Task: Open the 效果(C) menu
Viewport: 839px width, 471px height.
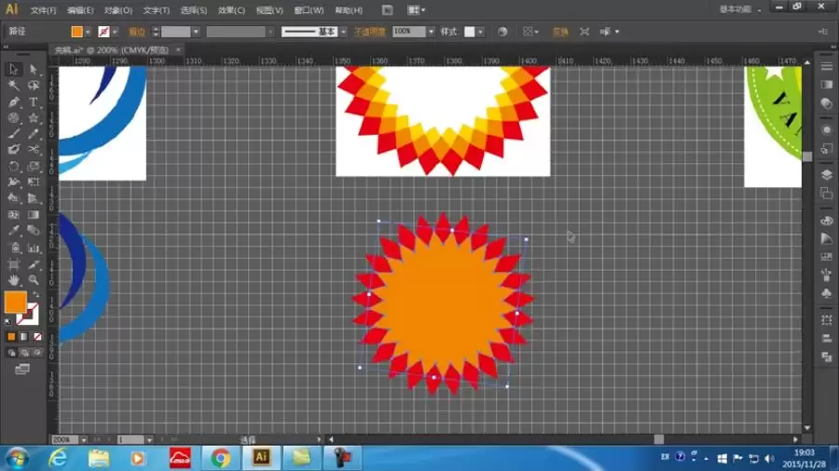Action: [x=231, y=10]
